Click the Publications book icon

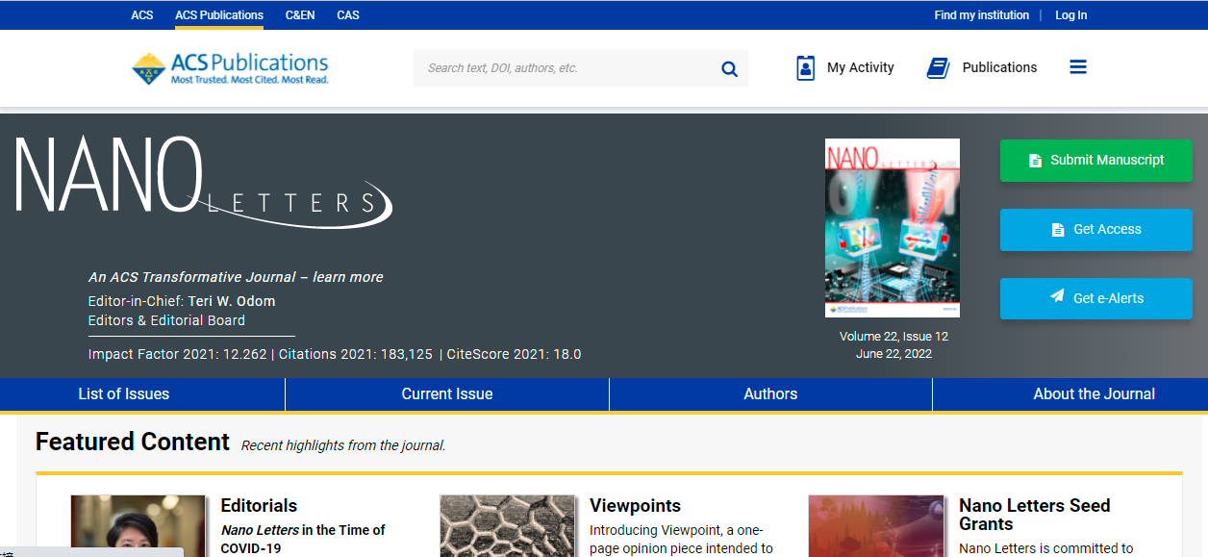938,67
